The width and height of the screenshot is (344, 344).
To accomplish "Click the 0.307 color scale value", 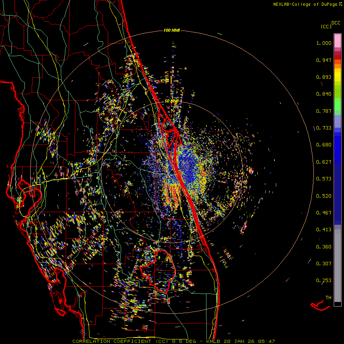I will [x=324, y=264].
